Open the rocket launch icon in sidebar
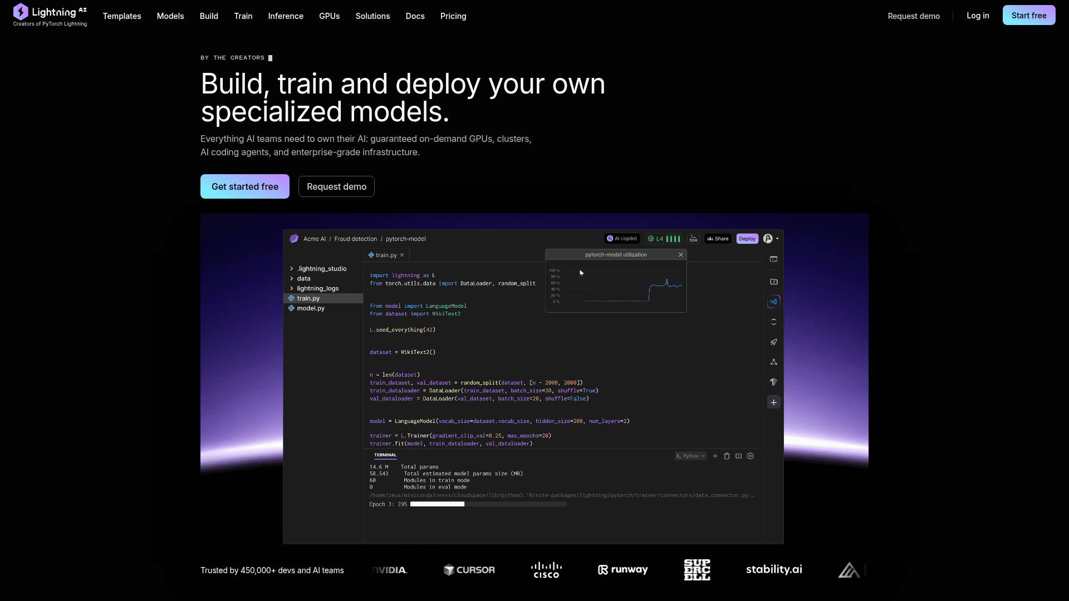The image size is (1069, 601). pyautogui.click(x=774, y=342)
